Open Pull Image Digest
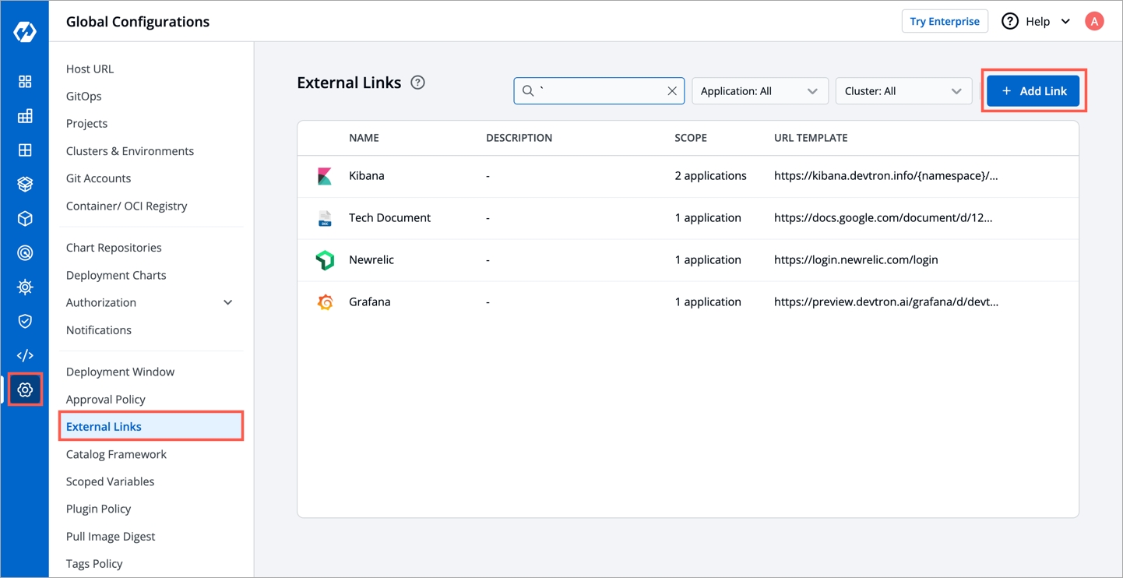 pyautogui.click(x=111, y=537)
